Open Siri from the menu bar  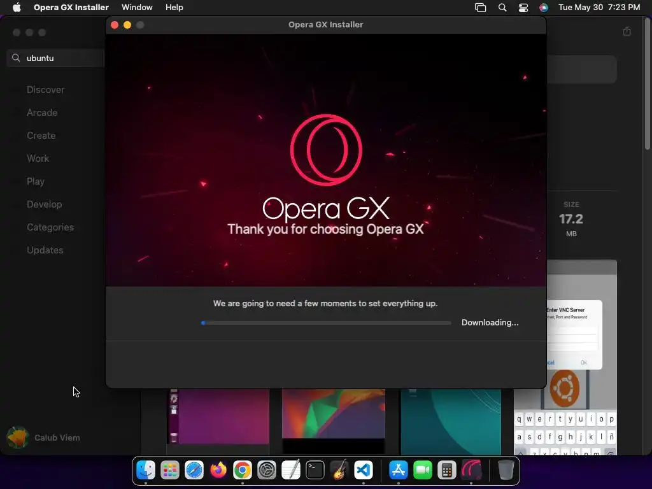[544, 8]
